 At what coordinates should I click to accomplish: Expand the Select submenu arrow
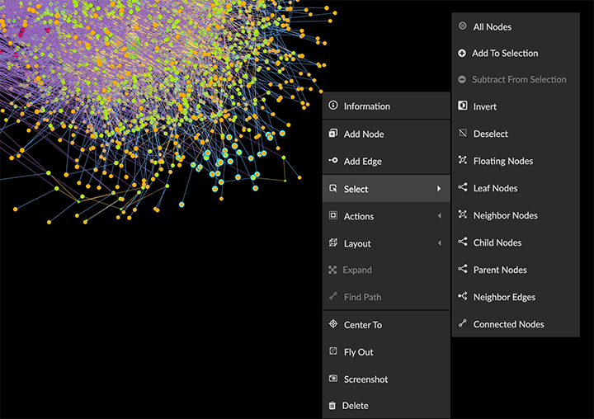pos(439,189)
